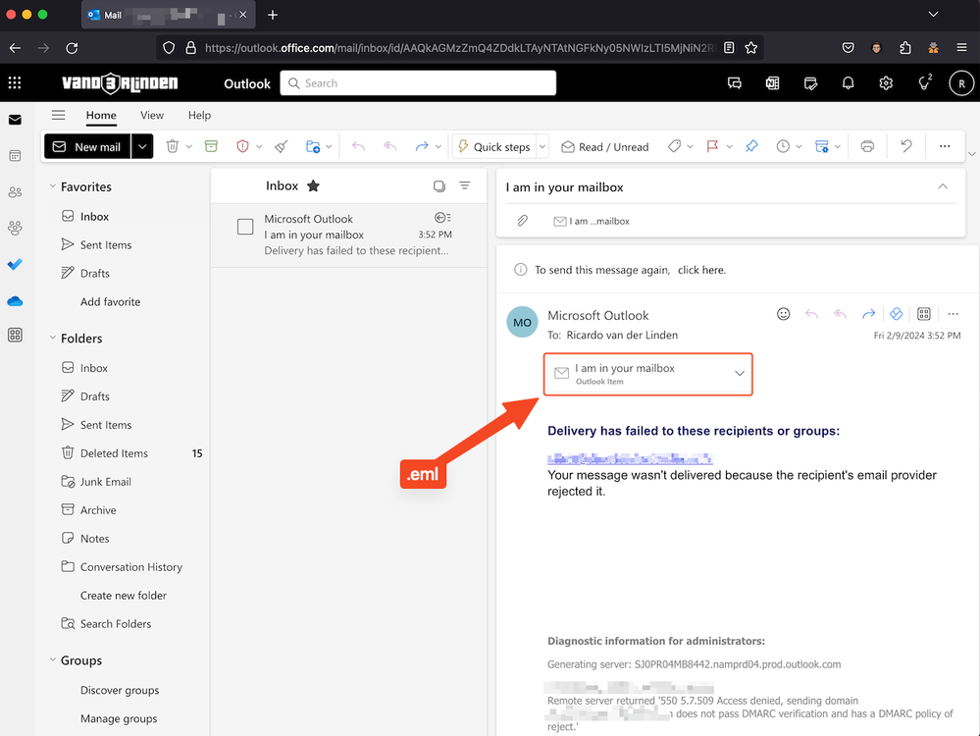Click the Move to folder icon
Image resolution: width=980 pixels, height=736 pixels.
pyautogui.click(x=313, y=146)
